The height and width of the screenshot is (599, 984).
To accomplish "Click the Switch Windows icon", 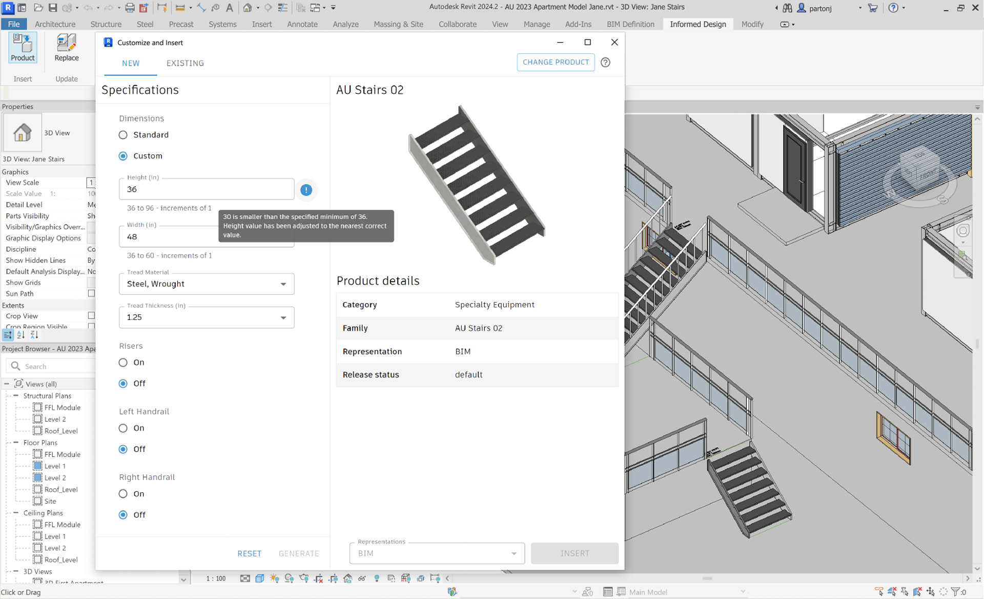I will point(315,8).
